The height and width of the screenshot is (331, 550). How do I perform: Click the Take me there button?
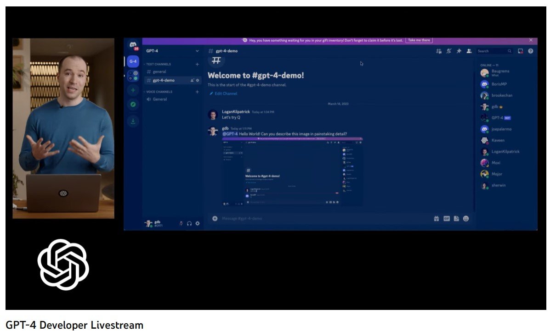(419, 40)
